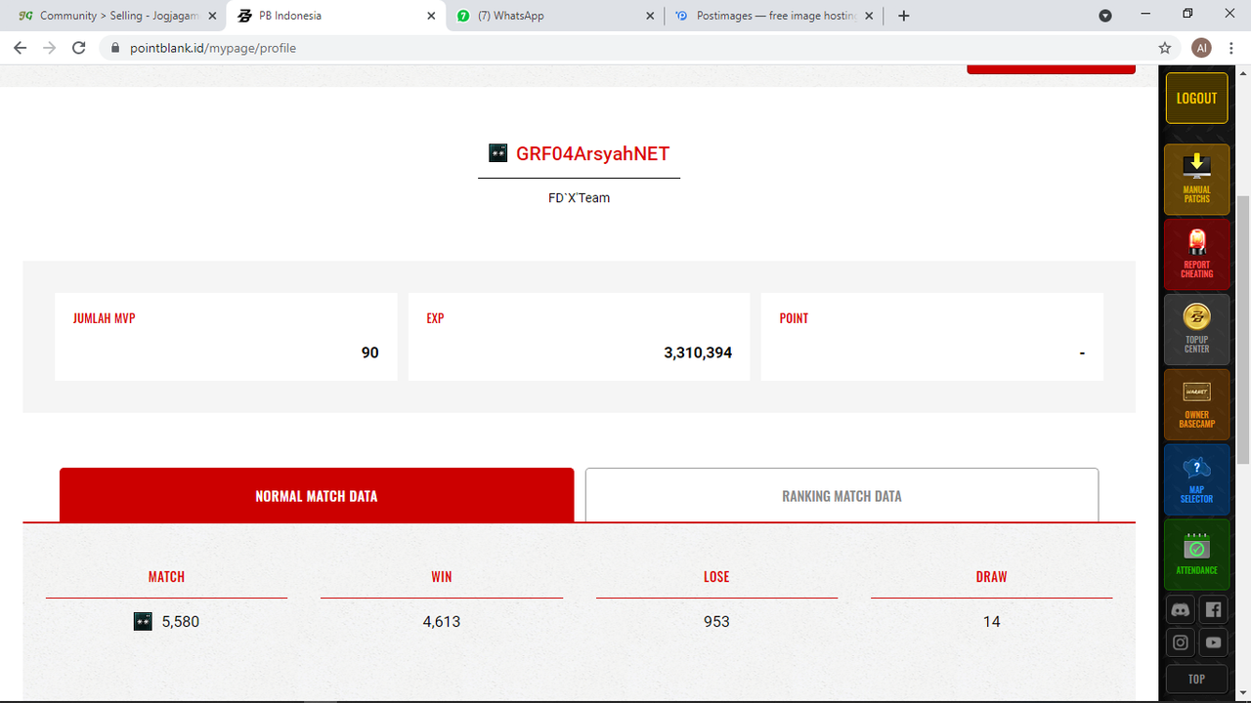
Task: Close the WhatsApp tab
Action: [650, 16]
